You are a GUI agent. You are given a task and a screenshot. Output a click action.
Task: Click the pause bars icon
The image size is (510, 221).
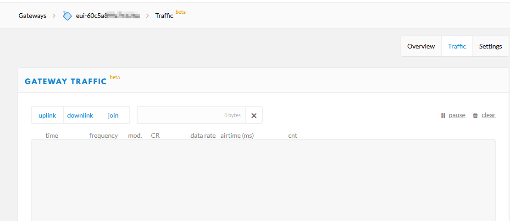(443, 115)
